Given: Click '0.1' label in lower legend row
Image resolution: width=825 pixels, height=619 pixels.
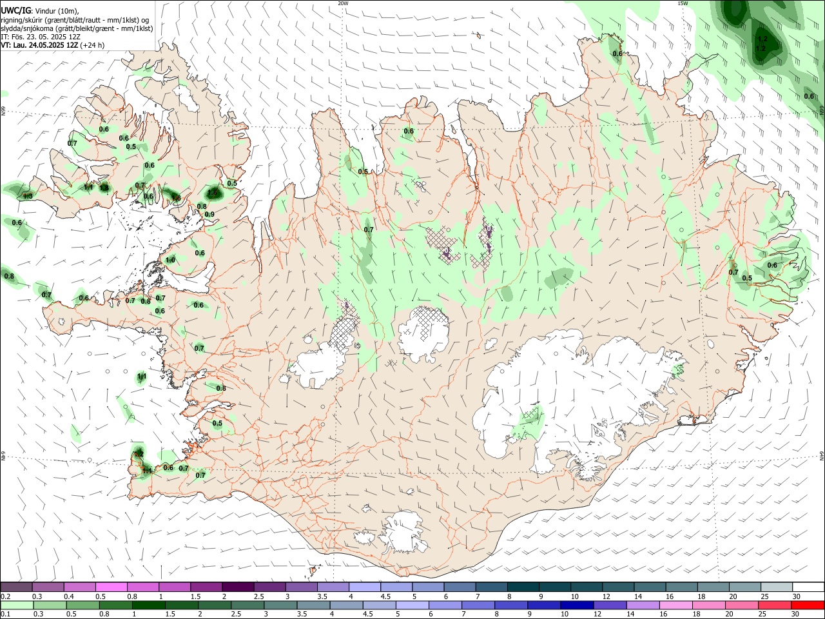Looking at the screenshot, I should (6, 614).
